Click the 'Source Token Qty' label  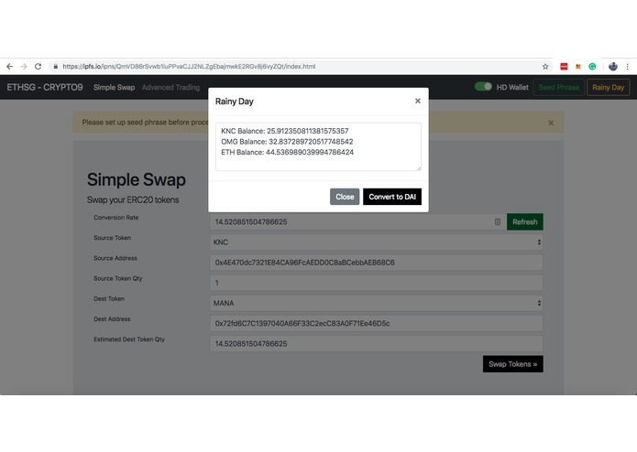point(118,278)
